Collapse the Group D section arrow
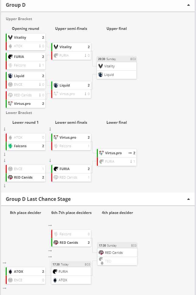 [x=188, y=5]
